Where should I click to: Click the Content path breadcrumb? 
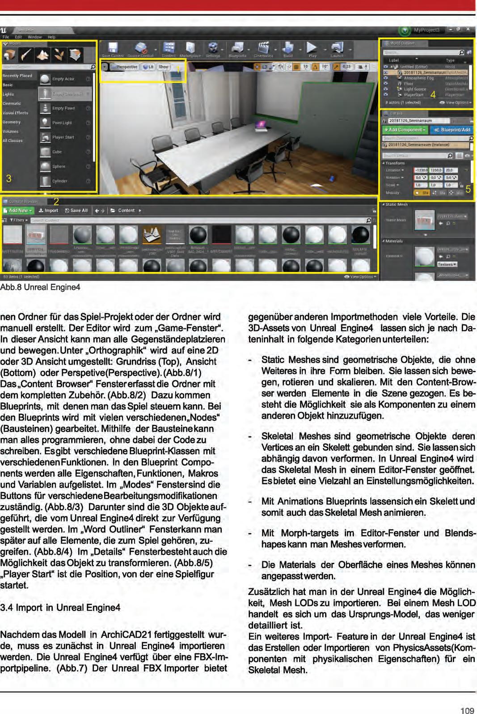[126, 210]
